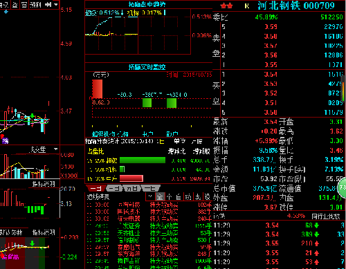
Task: Click the 河北钢铁 000709 stock title
Action: click(x=296, y=6)
